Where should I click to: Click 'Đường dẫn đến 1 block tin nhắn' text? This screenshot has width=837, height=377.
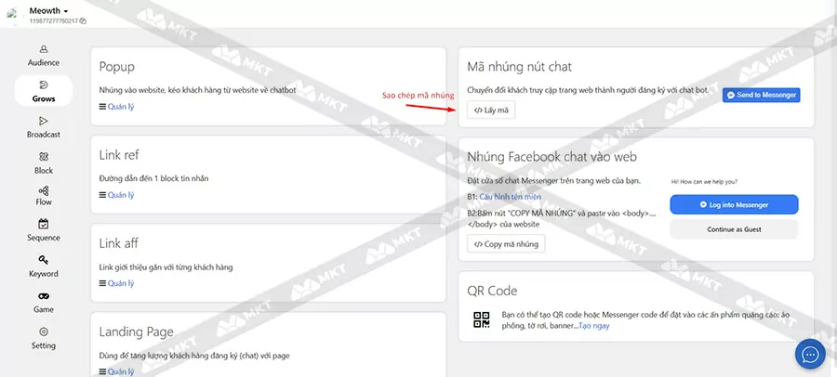[153, 178]
